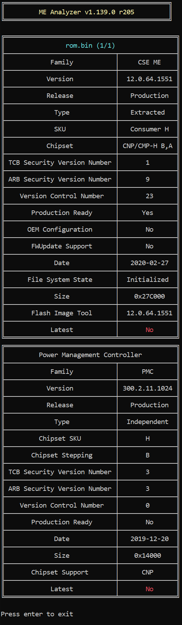Viewport: 182px width, 625px height.
Task: Click the Power Management Controller heading
Action: click(90, 355)
